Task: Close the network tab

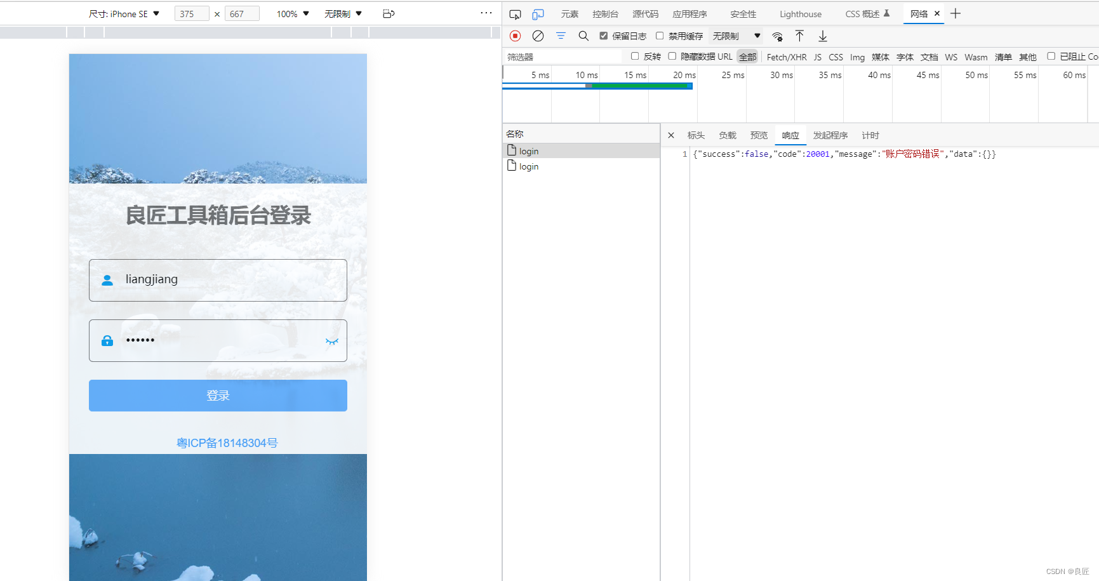Action: pyautogui.click(x=936, y=13)
